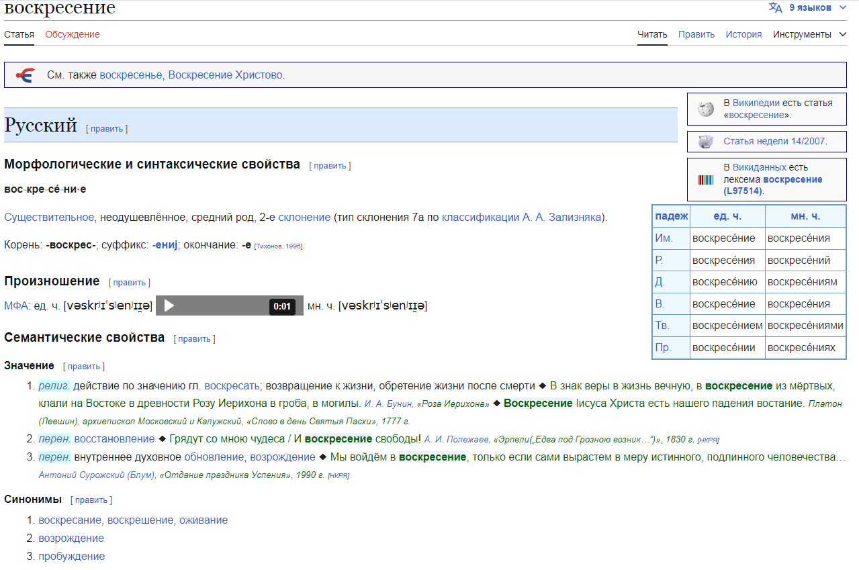Select the воскресе́ниями table cell
Image resolution: width=859 pixels, height=570 pixels.
[x=805, y=326]
